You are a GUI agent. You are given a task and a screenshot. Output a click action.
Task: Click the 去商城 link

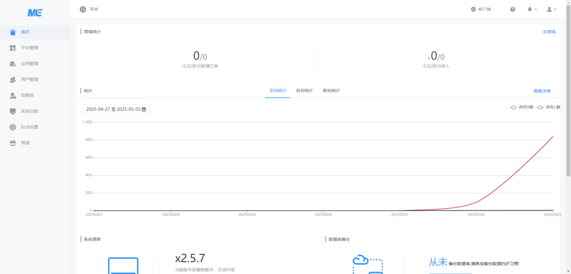pos(549,32)
